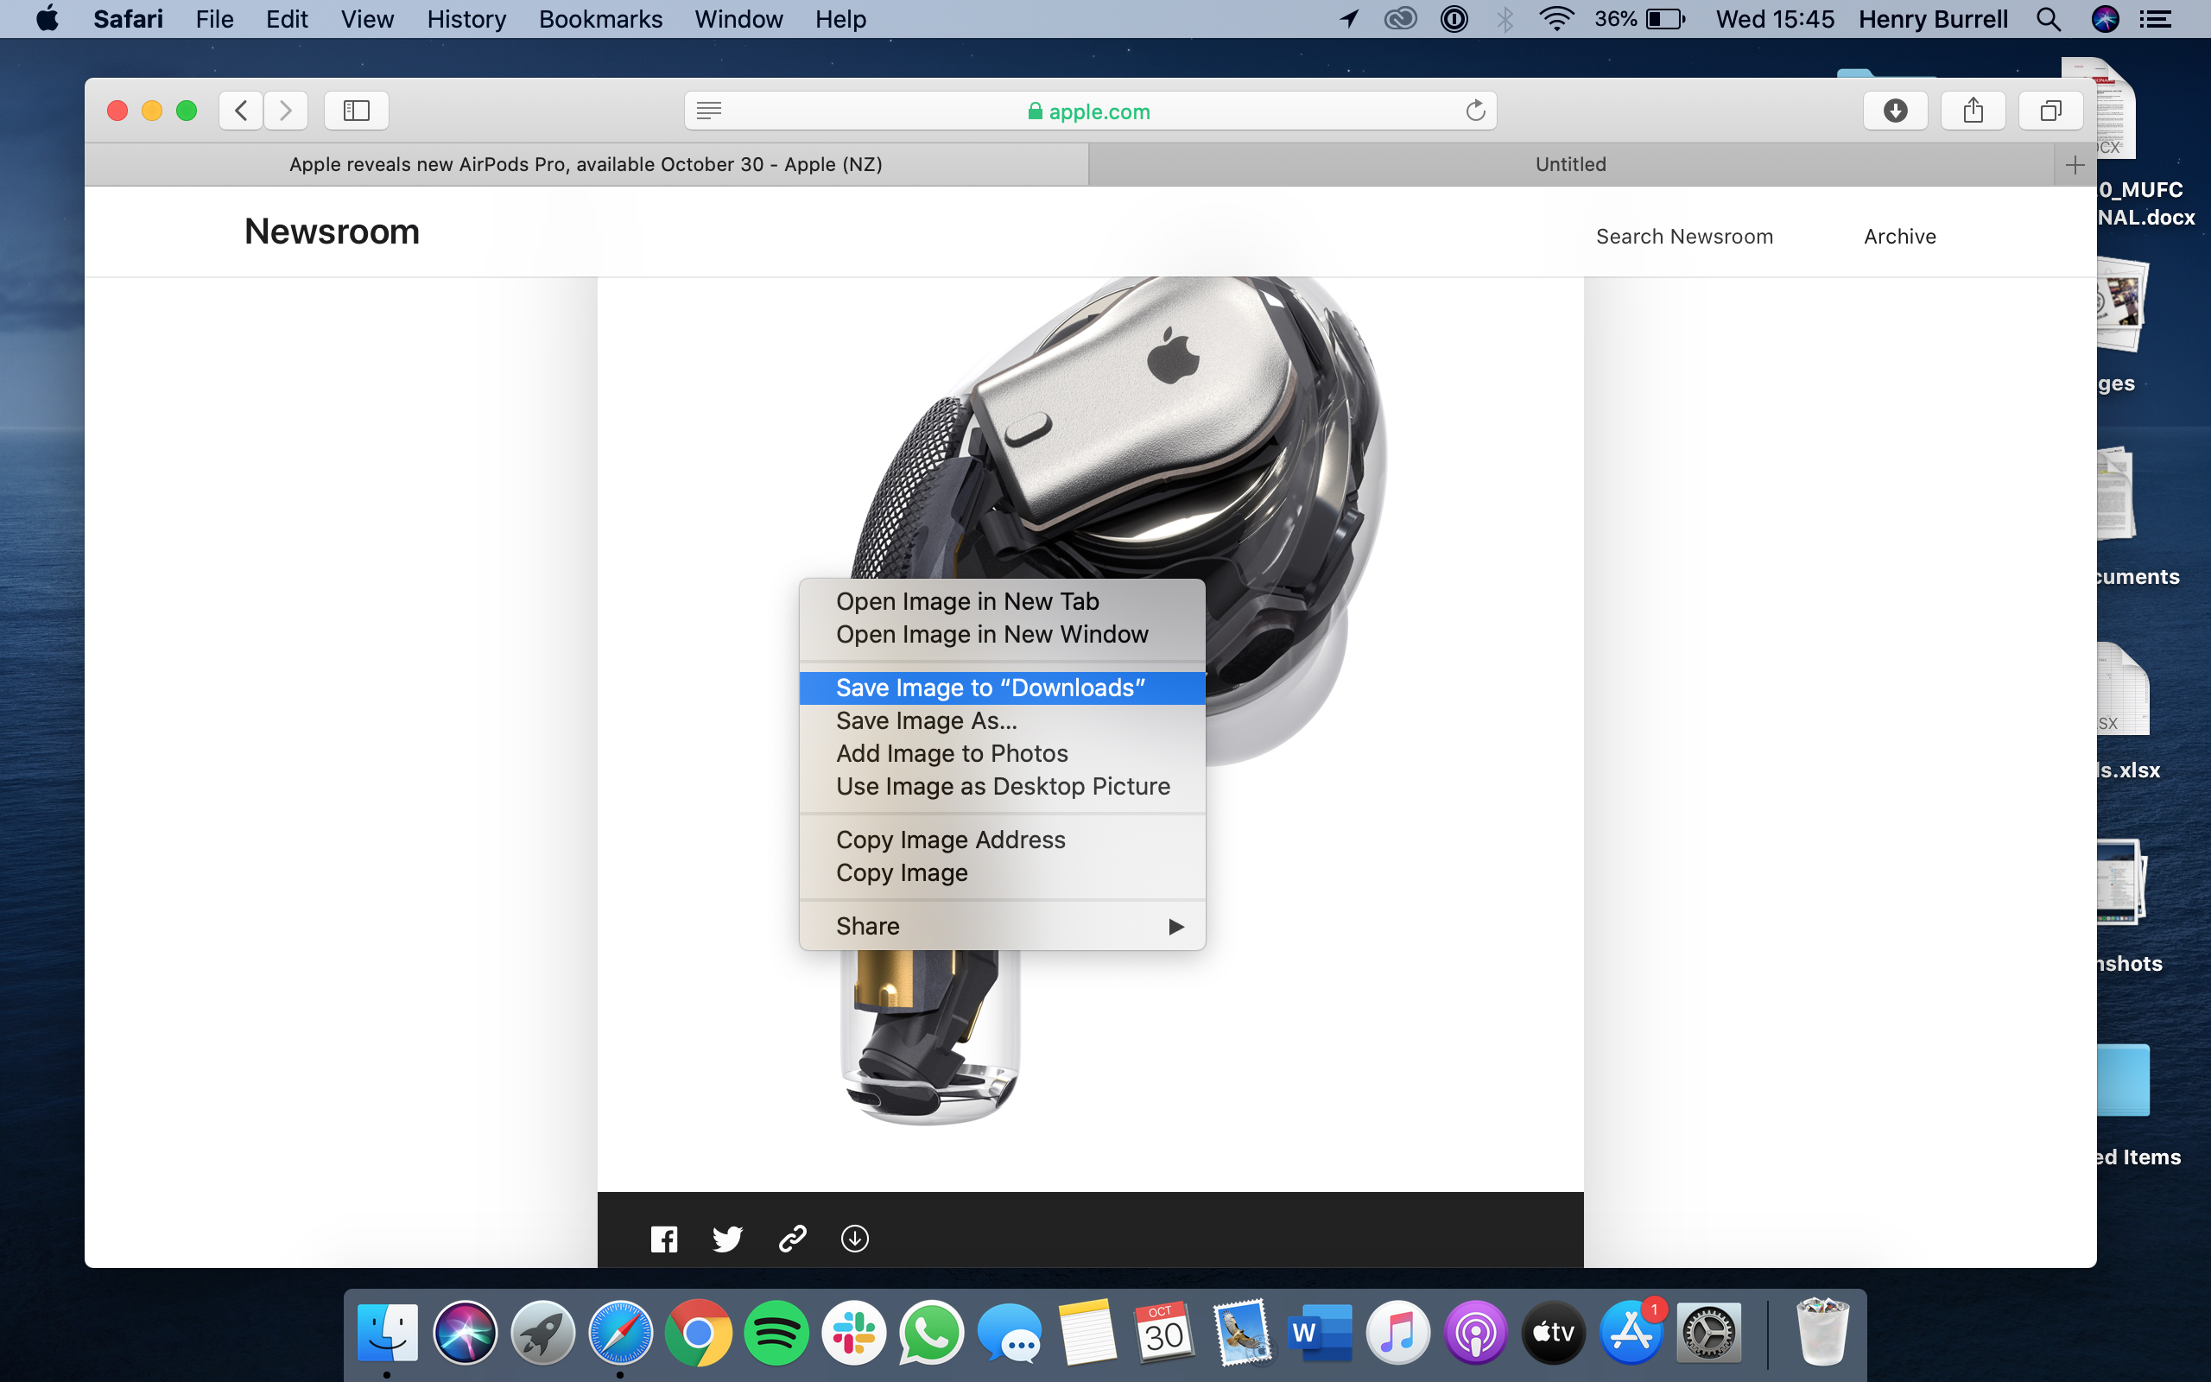
Task: Open Henry Burrell user menu
Action: click(1932, 19)
